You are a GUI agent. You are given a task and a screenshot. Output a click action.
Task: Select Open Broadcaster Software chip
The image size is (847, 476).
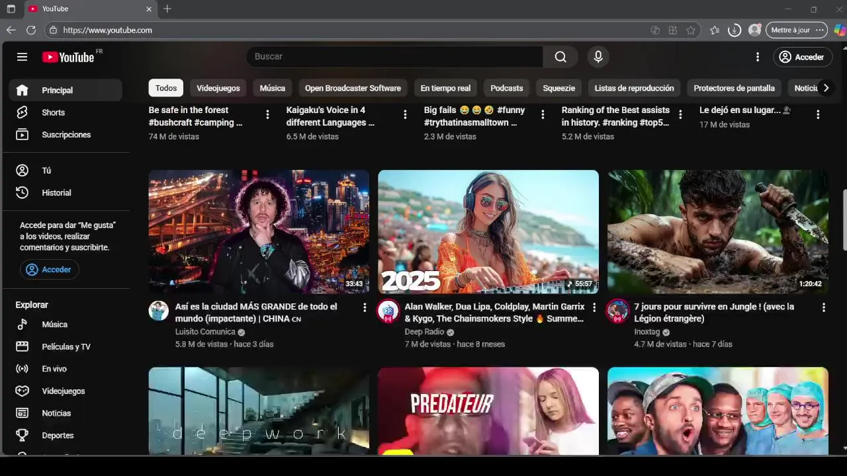353,88
